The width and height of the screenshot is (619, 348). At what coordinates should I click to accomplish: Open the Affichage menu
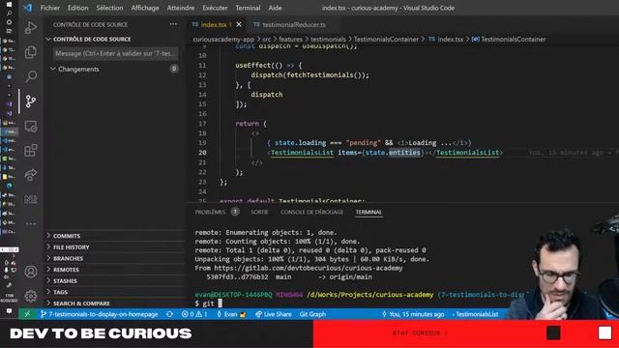145,8
